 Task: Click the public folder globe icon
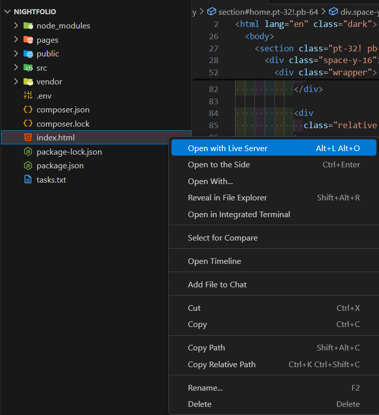28,54
